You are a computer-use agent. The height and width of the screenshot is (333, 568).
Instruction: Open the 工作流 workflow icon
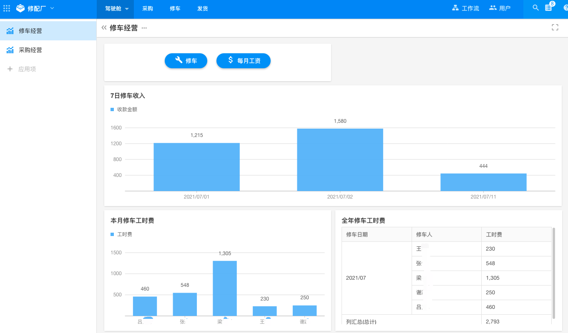tap(455, 8)
